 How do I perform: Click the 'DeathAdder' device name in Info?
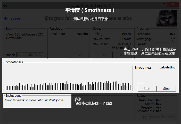tap(14, 38)
